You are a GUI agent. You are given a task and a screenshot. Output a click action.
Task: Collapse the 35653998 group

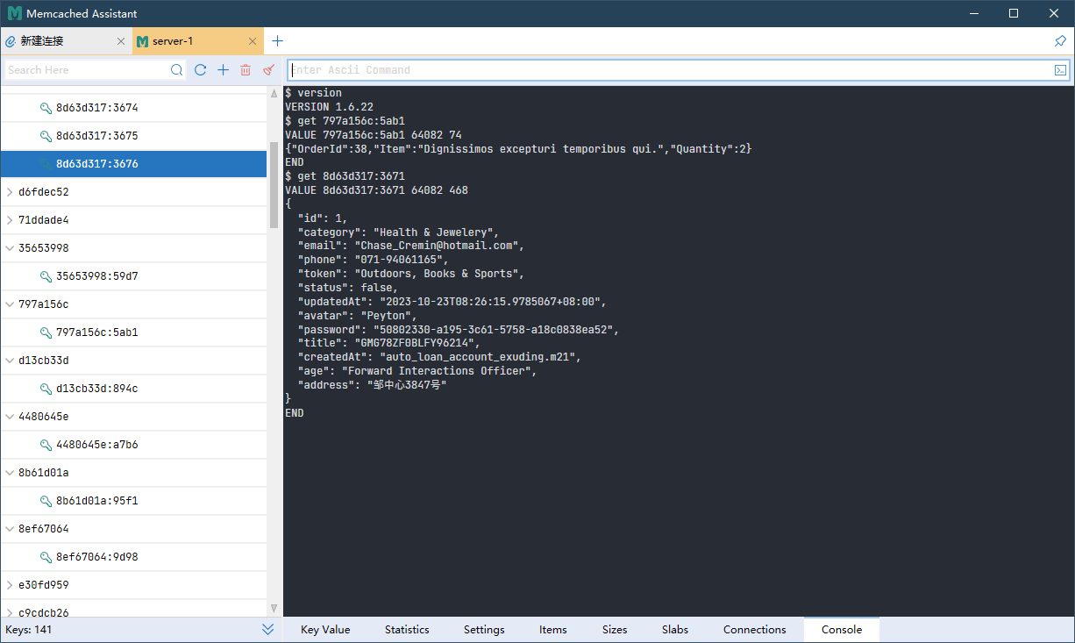(9, 248)
